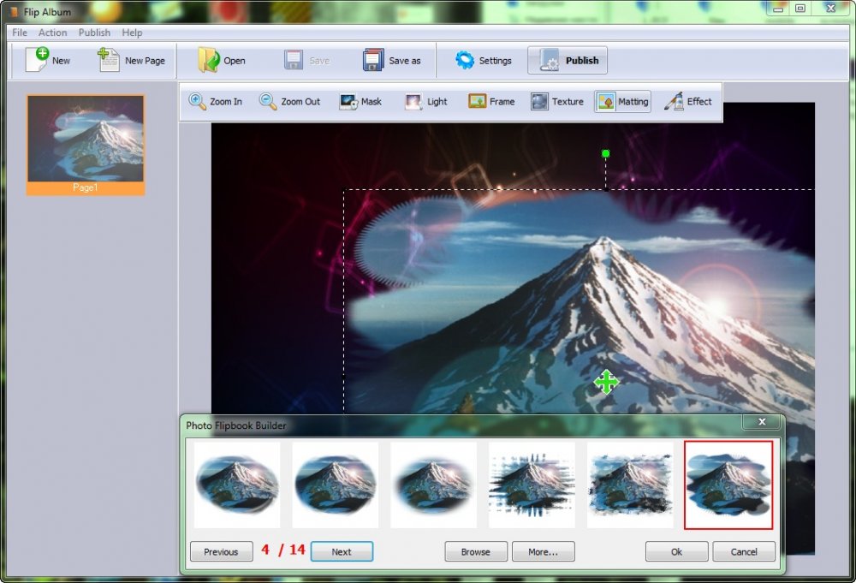The width and height of the screenshot is (856, 583).
Task: Select the Zoom Out tool
Action: point(268,101)
